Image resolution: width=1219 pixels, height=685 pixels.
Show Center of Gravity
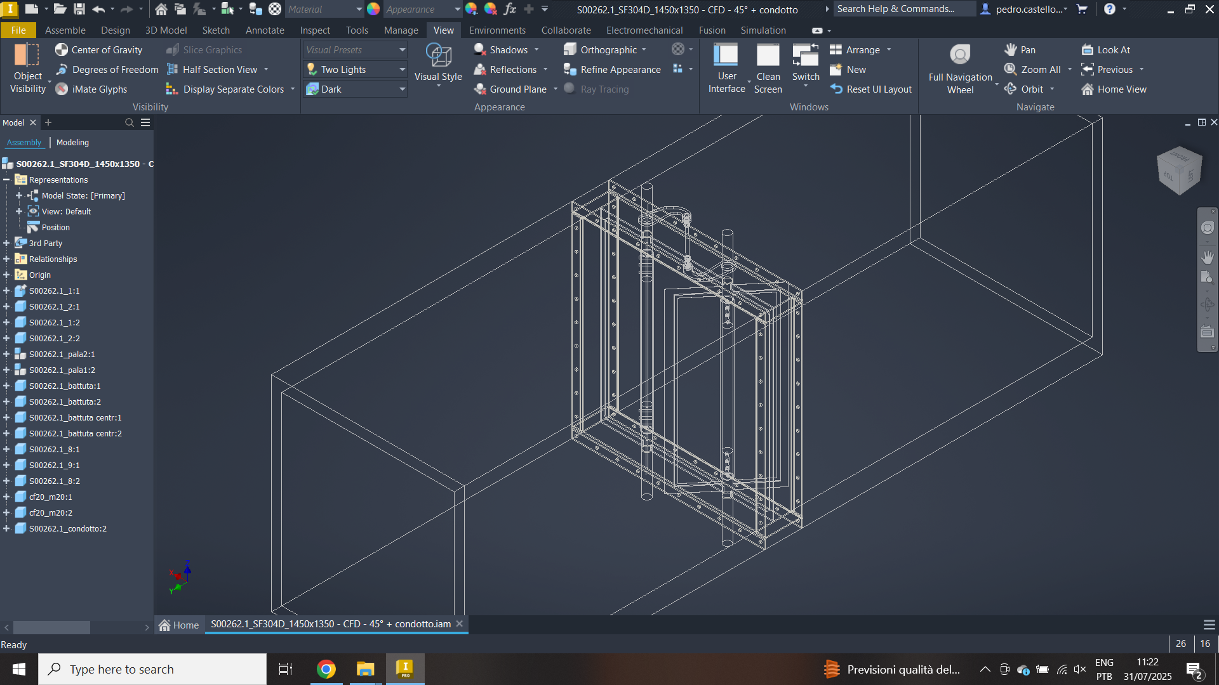coord(98,49)
